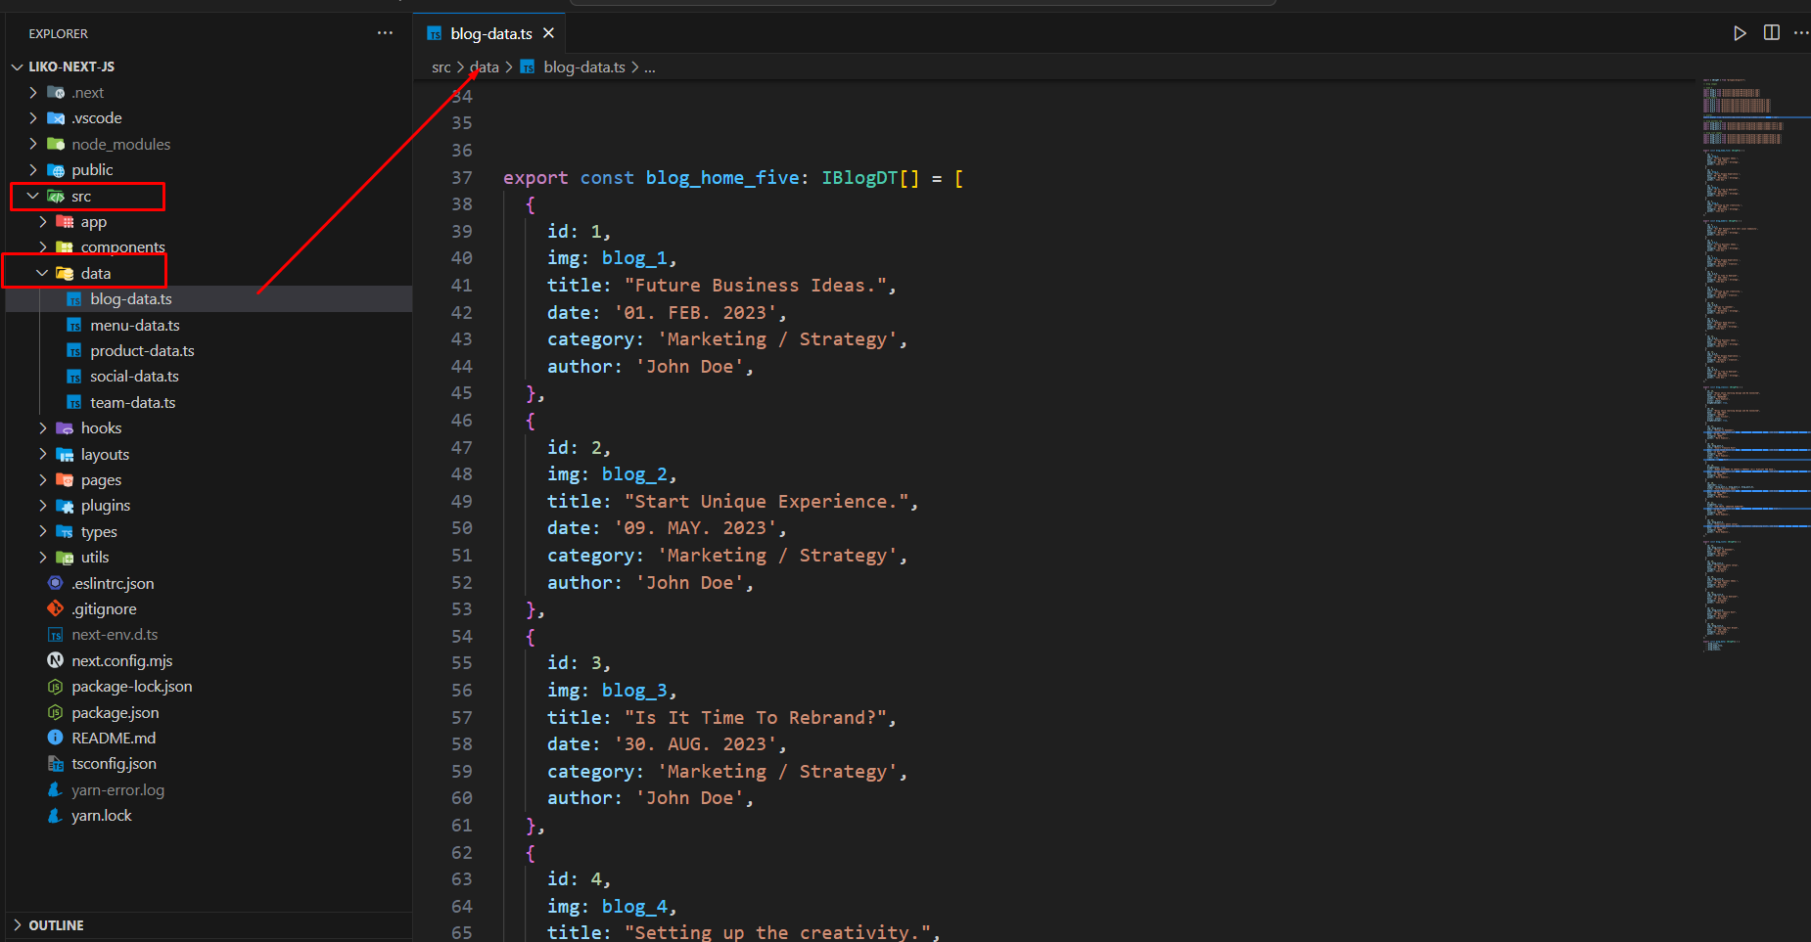The image size is (1811, 942).
Task: Click the data breadcrumb segment
Action: coord(485,67)
